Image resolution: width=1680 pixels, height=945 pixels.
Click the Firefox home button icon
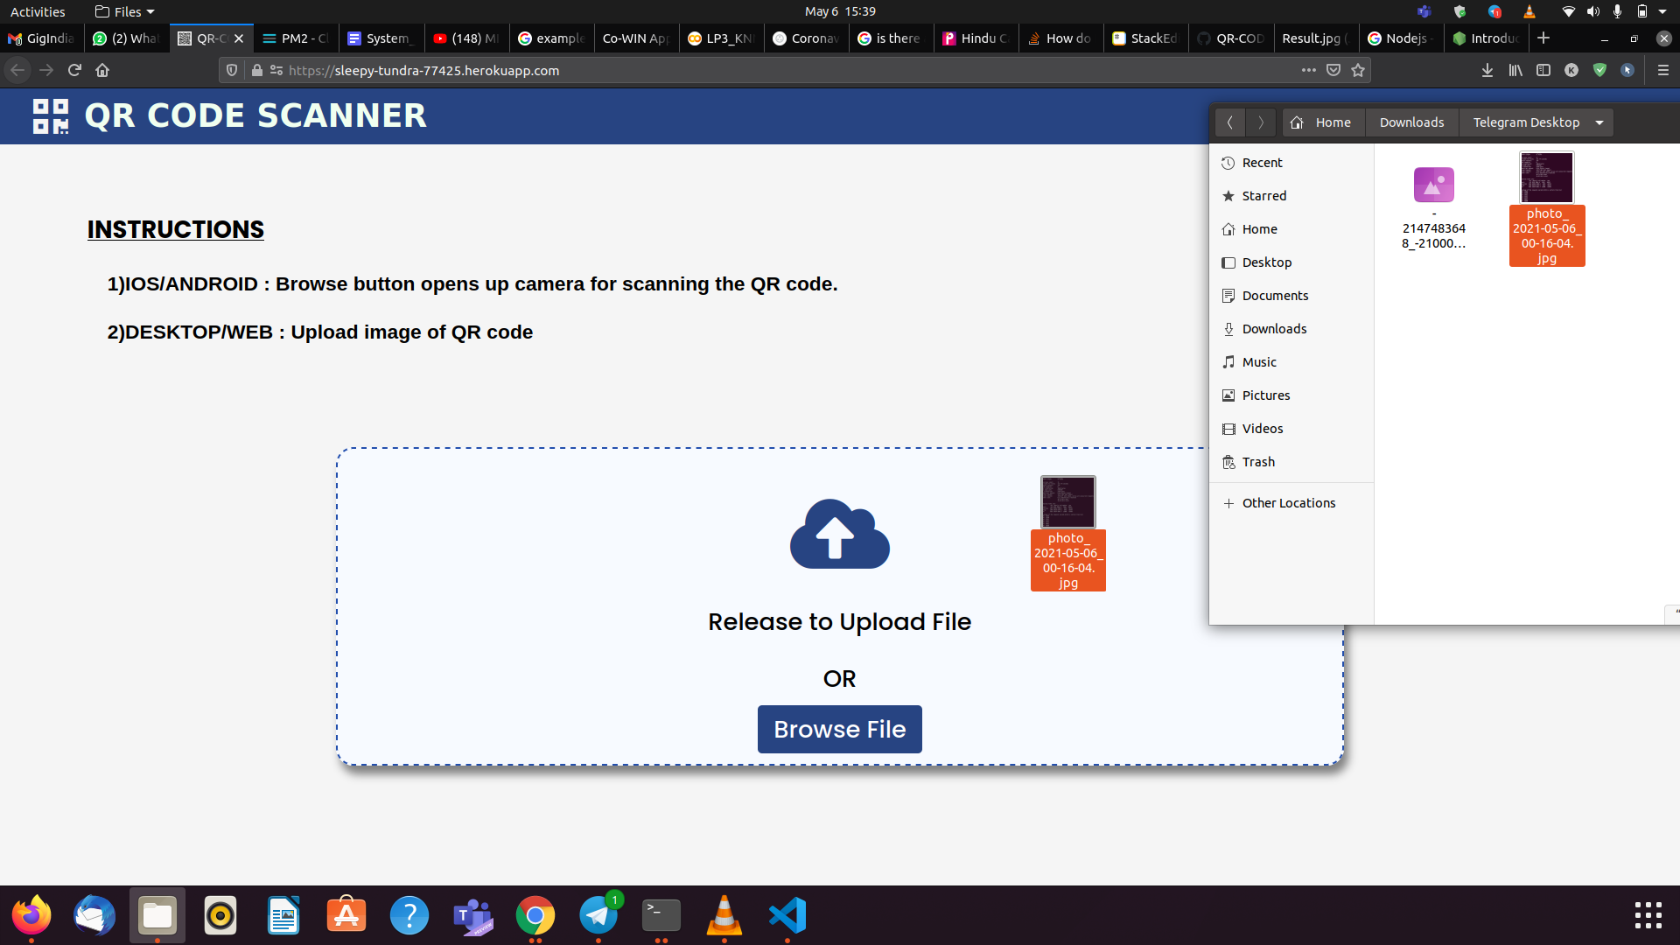click(x=102, y=70)
